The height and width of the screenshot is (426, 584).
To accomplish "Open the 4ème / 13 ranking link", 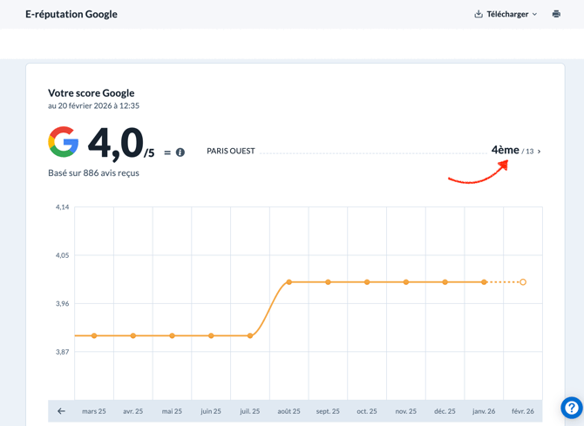I will 512,151.
